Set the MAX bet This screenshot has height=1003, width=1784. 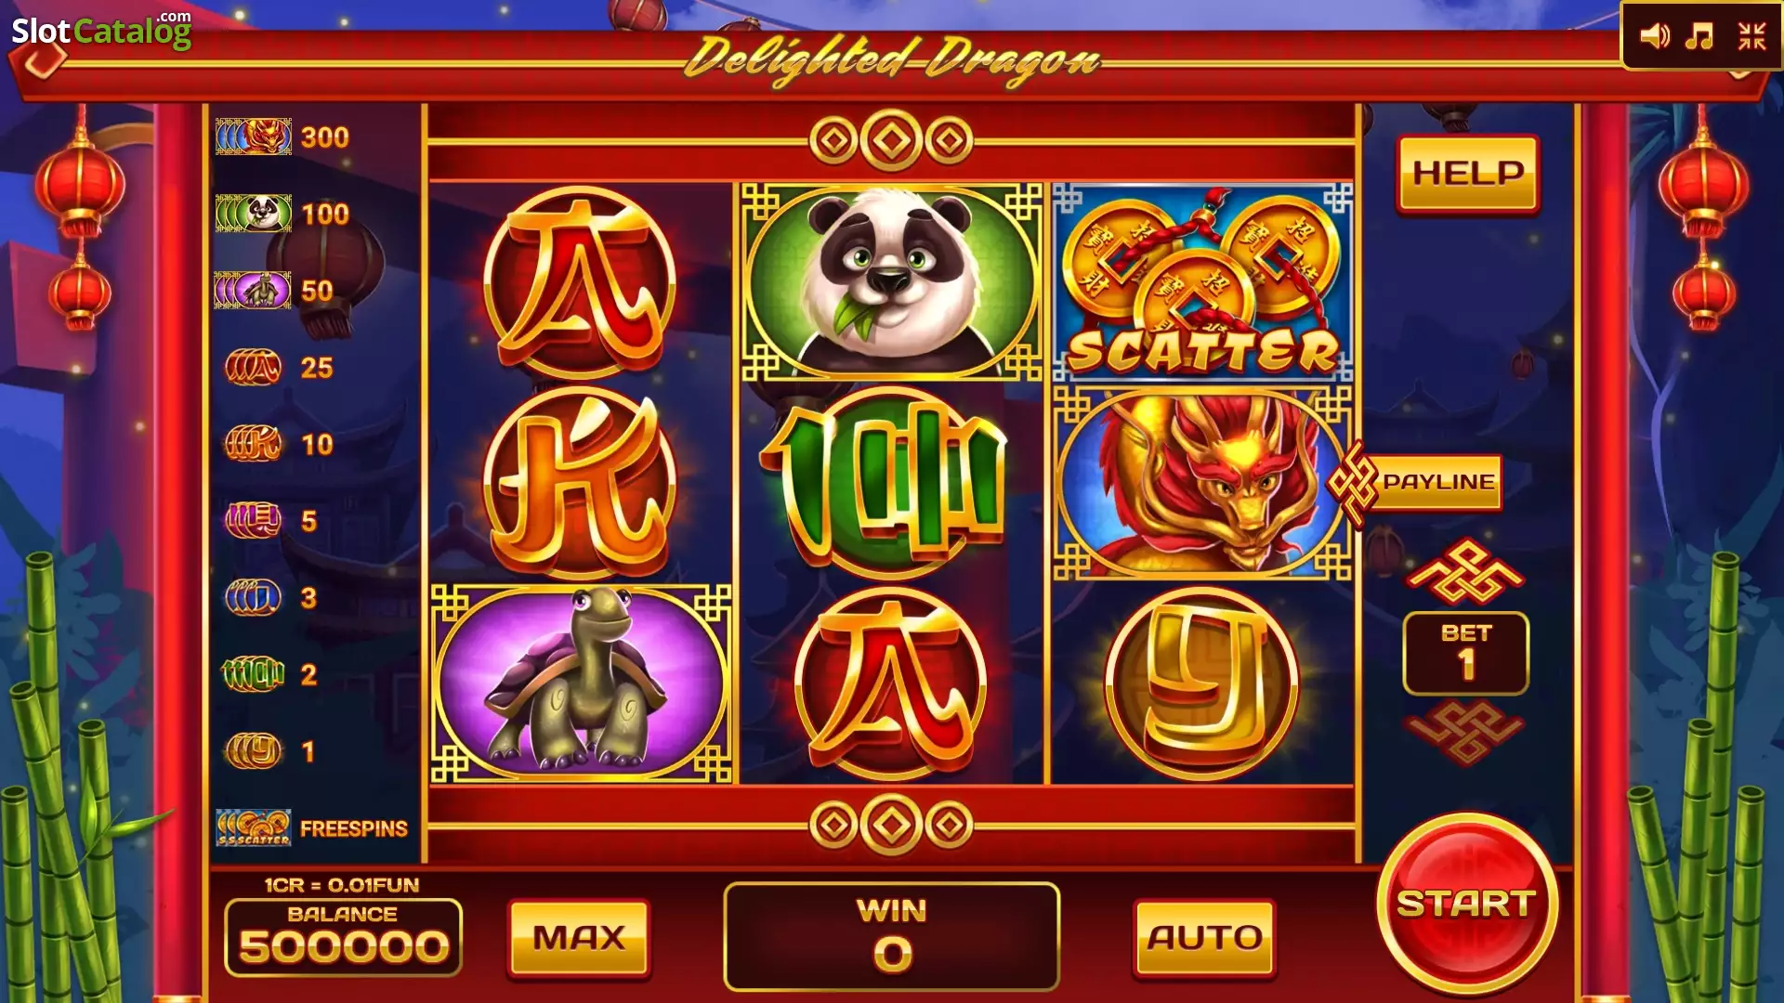[579, 938]
